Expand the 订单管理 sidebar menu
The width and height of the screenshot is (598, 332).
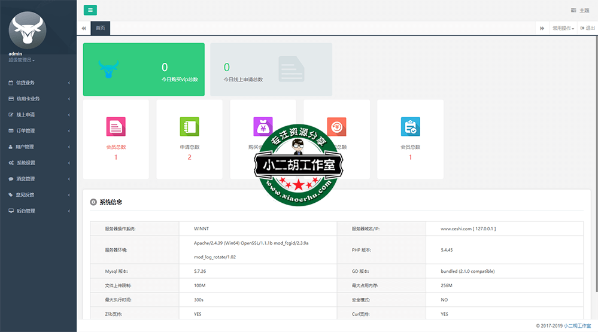(x=38, y=130)
